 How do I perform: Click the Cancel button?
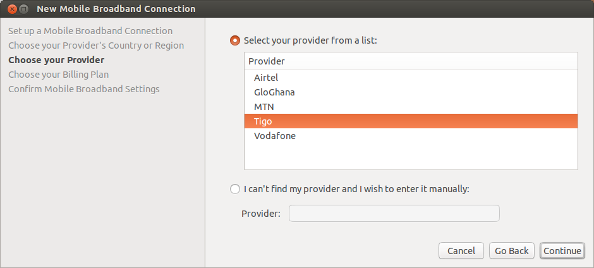(x=461, y=251)
